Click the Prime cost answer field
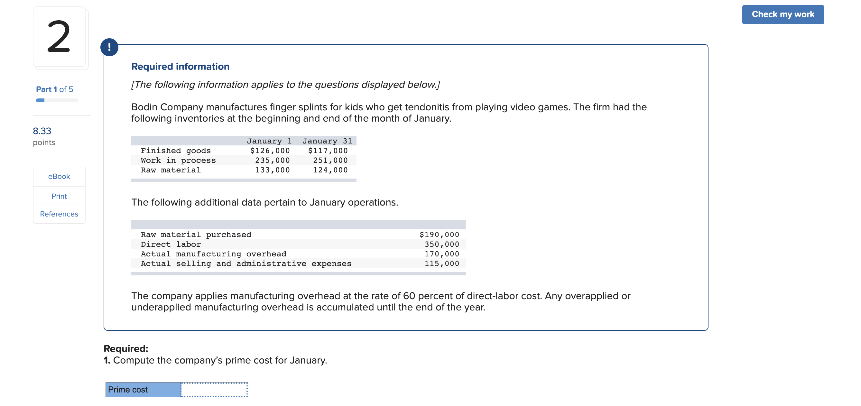Viewport: 861px width, 406px height. pos(214,390)
